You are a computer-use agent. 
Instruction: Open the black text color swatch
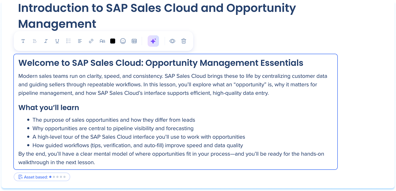tap(113, 41)
